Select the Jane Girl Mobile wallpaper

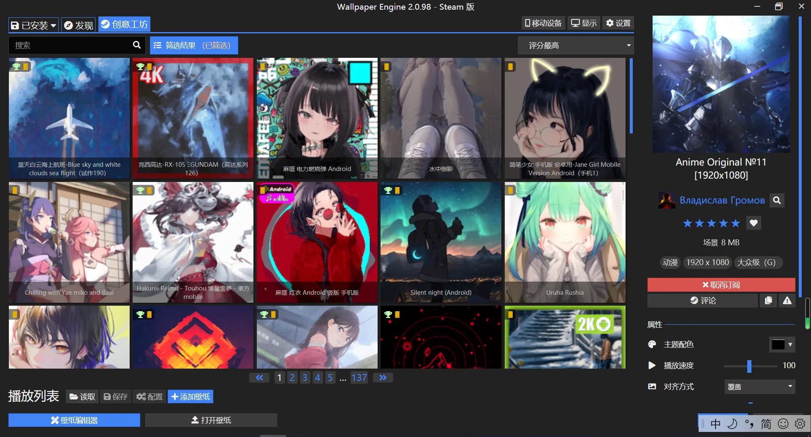pyautogui.click(x=565, y=118)
